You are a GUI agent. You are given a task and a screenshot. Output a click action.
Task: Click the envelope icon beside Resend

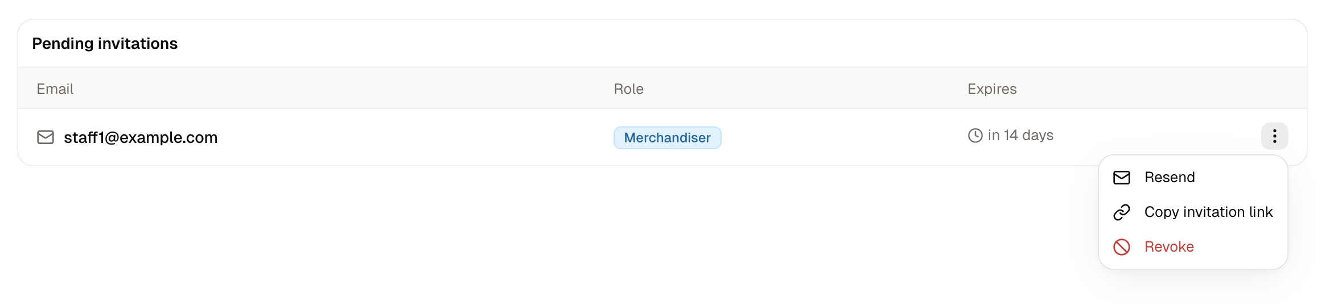coord(1121,178)
